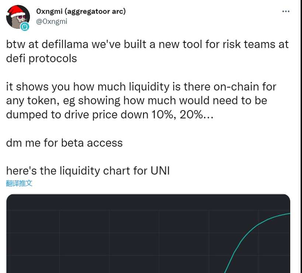Click the teal badge on the avatar
Screen dimensions: 302x273
pyautogui.click(x=25, y=27)
